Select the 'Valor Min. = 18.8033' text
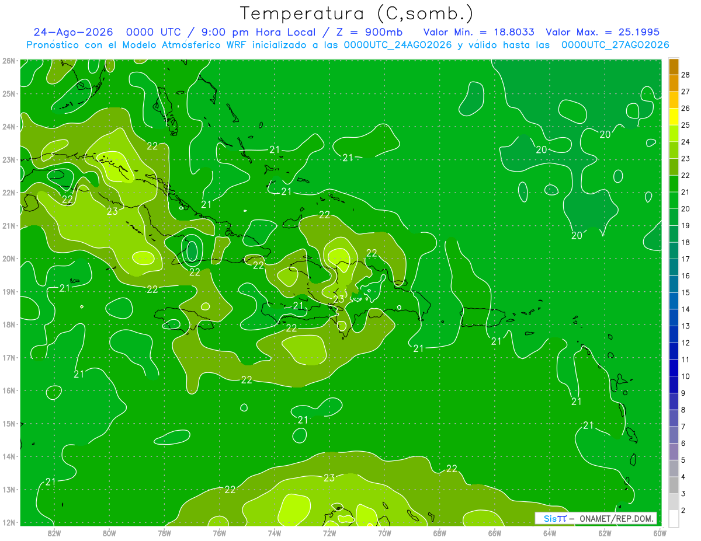 pos(480,32)
